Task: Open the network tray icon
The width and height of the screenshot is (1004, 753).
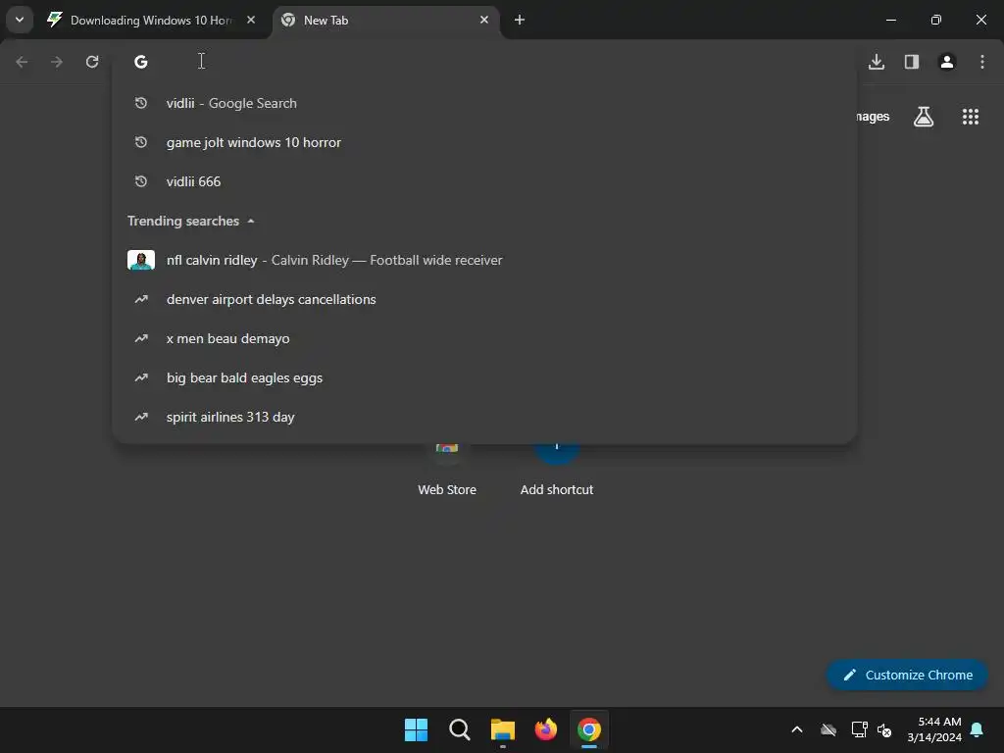Action: 859,729
